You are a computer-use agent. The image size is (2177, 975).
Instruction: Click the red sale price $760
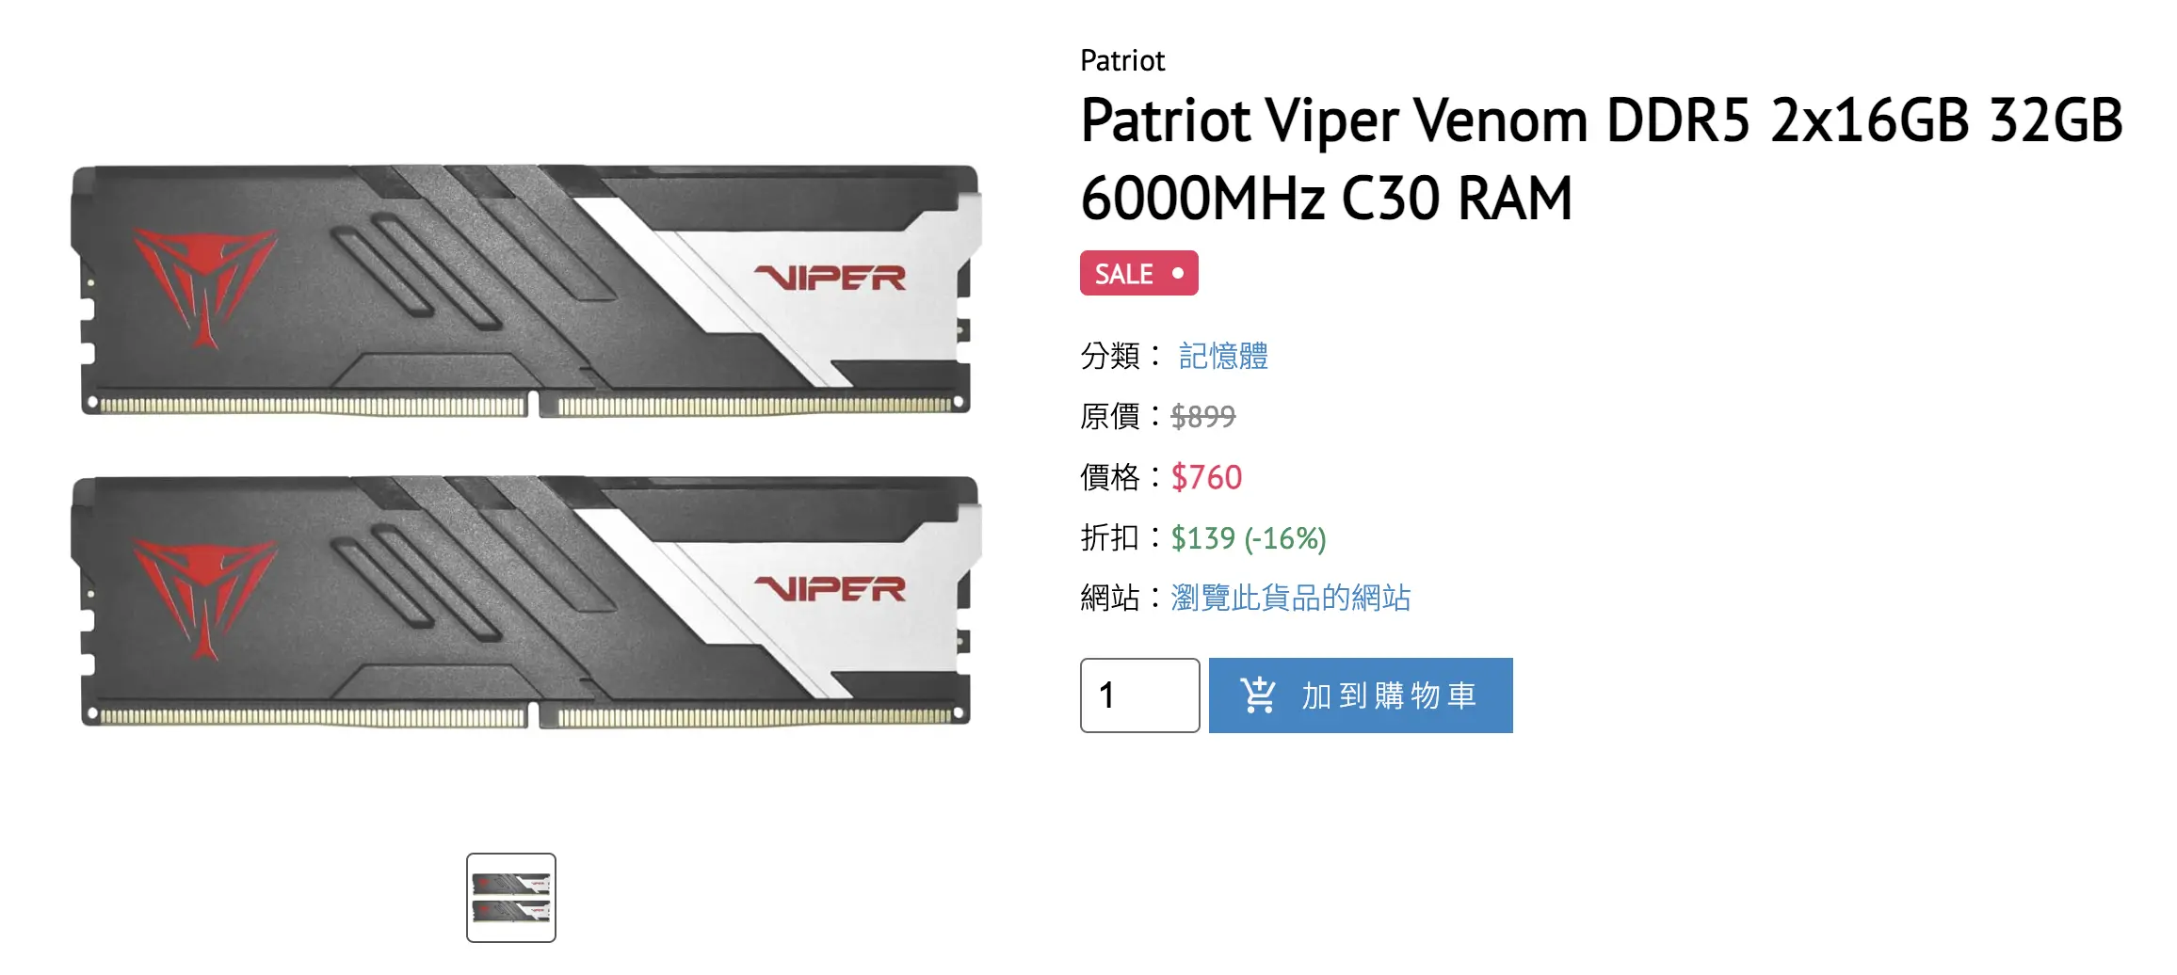click(1206, 477)
